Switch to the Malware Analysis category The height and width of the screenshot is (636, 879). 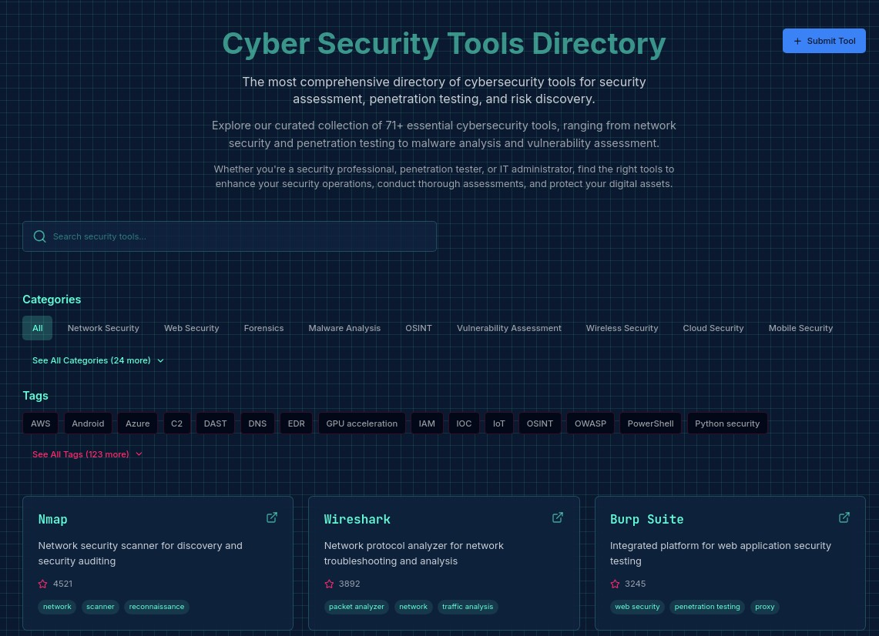point(344,328)
